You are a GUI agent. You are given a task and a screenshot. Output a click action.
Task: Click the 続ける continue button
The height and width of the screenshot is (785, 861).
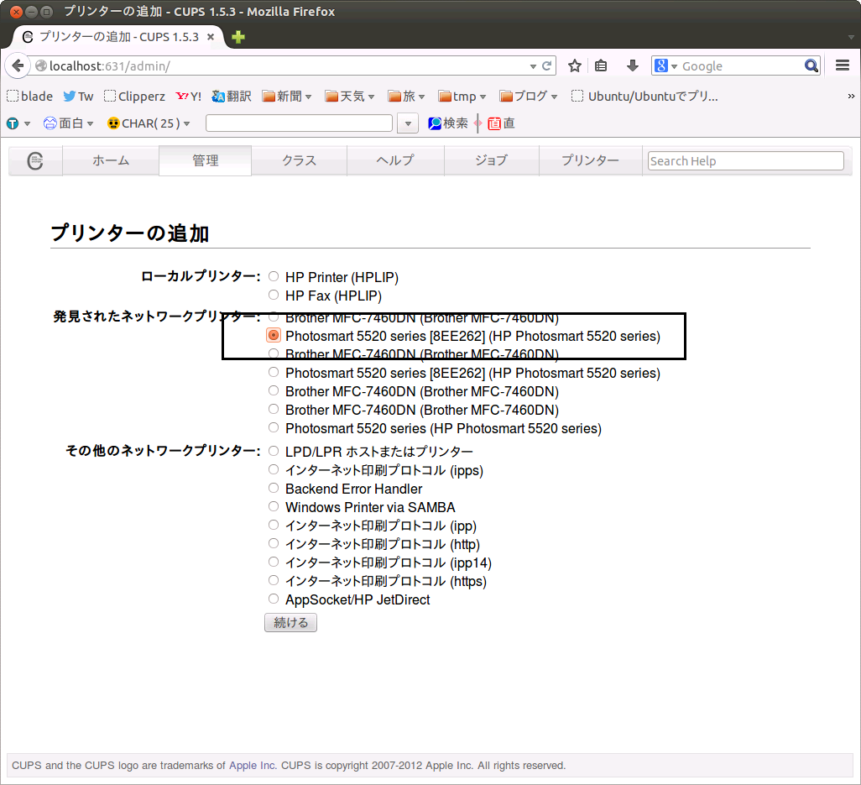tap(290, 623)
